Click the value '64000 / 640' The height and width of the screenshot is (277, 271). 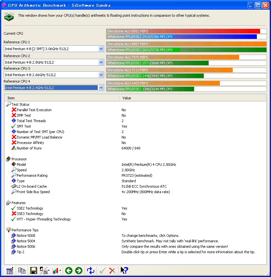coord(131,148)
